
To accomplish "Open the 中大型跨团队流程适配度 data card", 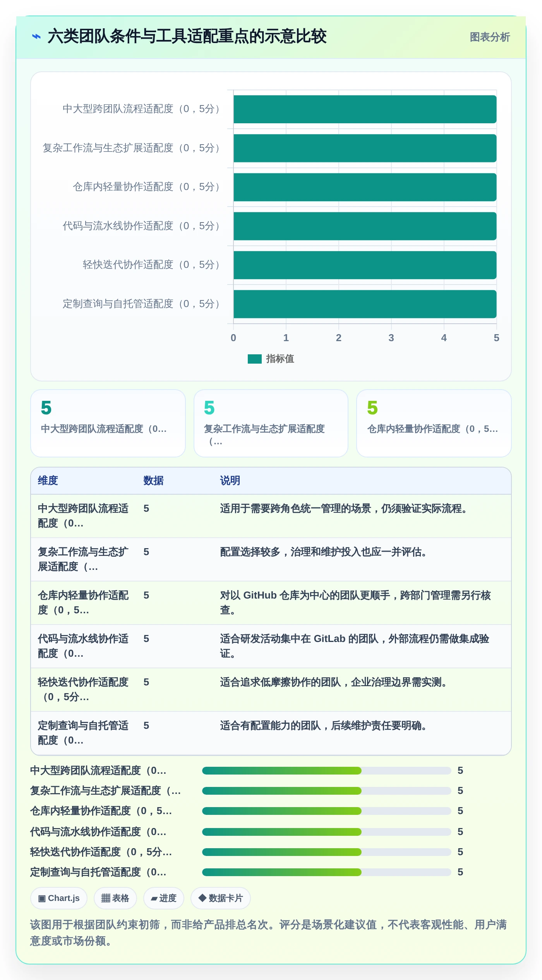I will pos(108,423).
